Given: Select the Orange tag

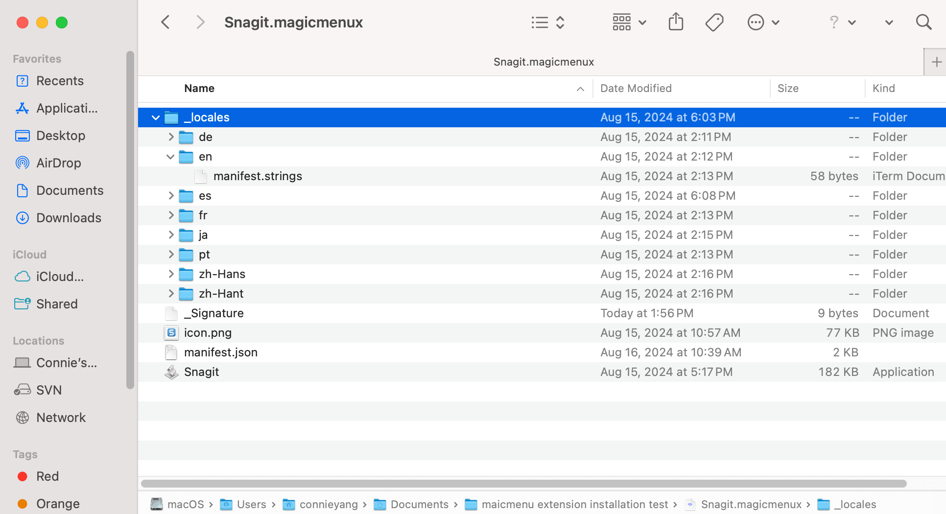Looking at the screenshot, I should (58, 504).
